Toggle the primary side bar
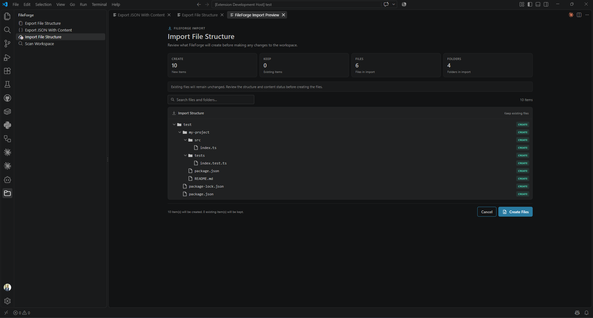 click(x=530, y=4)
